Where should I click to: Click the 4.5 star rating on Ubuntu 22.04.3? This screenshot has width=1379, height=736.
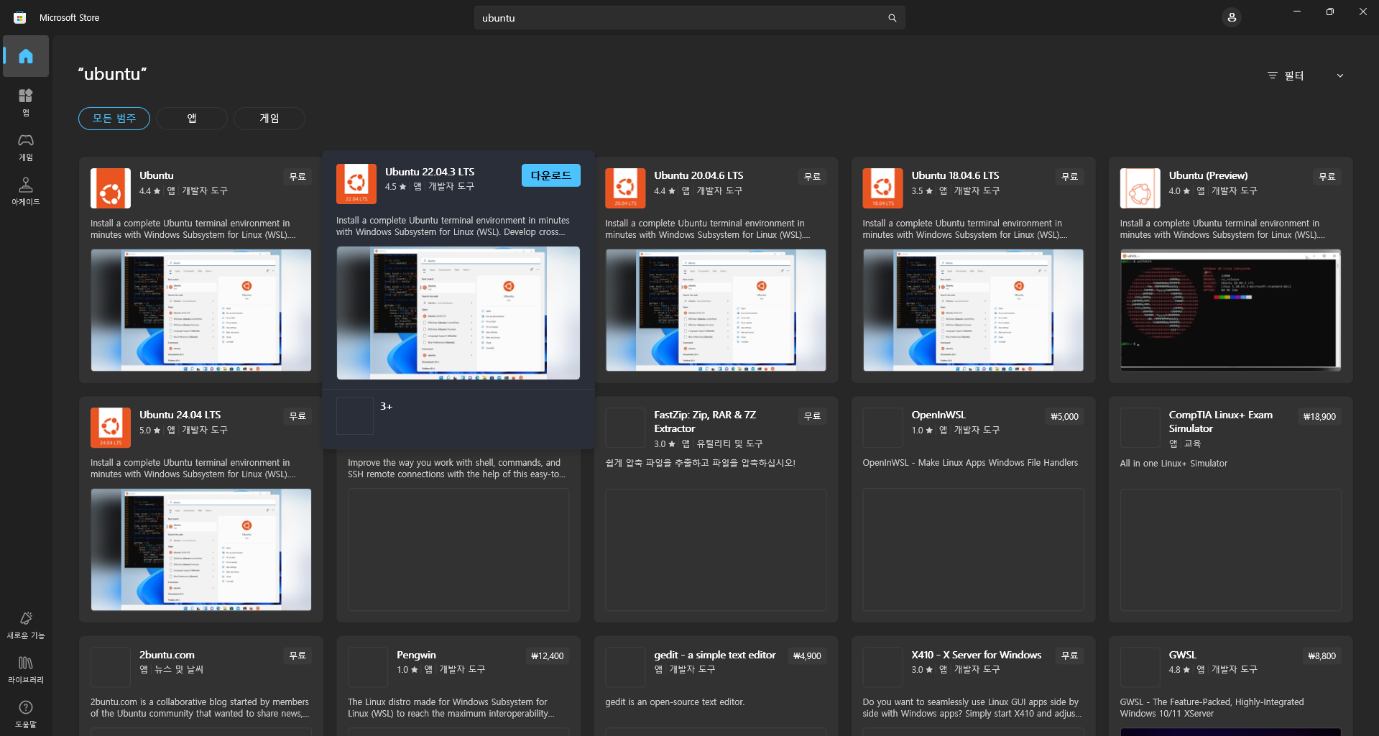pos(395,187)
